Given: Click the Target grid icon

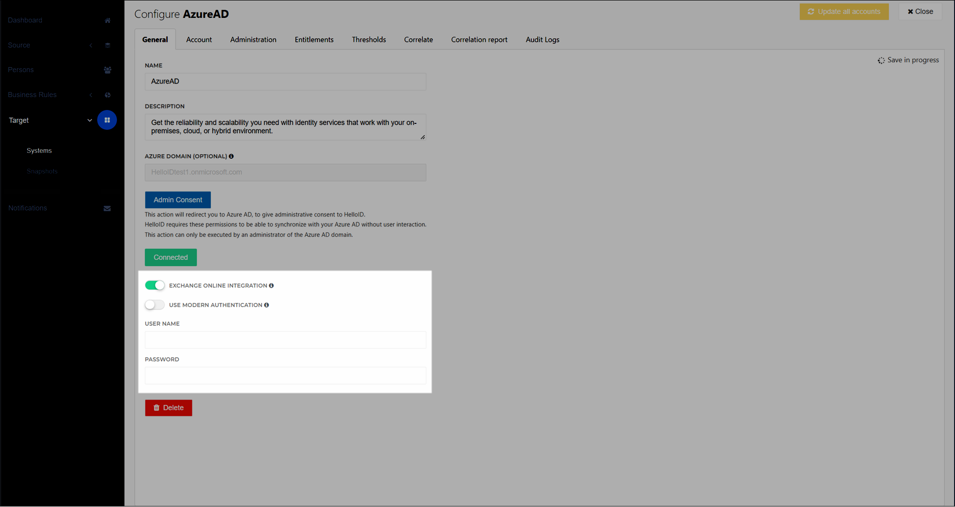Looking at the screenshot, I should [x=107, y=120].
